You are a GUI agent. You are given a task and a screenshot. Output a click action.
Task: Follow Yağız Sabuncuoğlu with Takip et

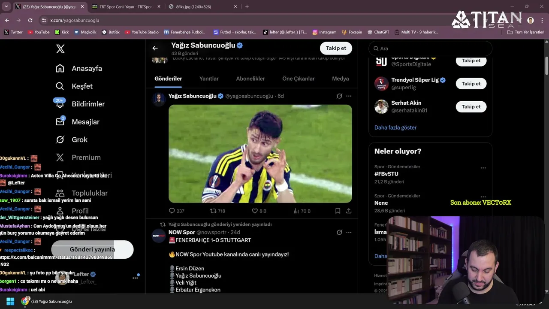pos(336,48)
